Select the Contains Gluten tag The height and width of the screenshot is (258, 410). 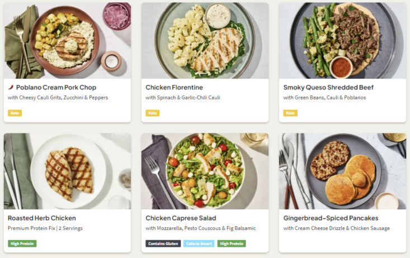click(163, 243)
